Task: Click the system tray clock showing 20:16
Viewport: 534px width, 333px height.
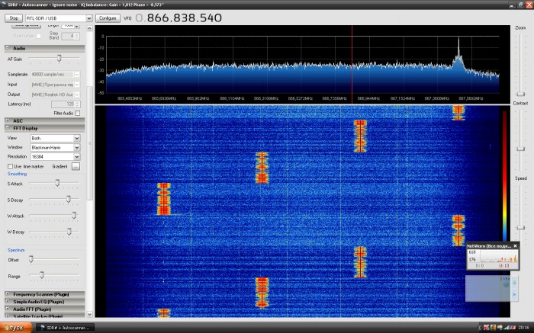Action: point(524,328)
